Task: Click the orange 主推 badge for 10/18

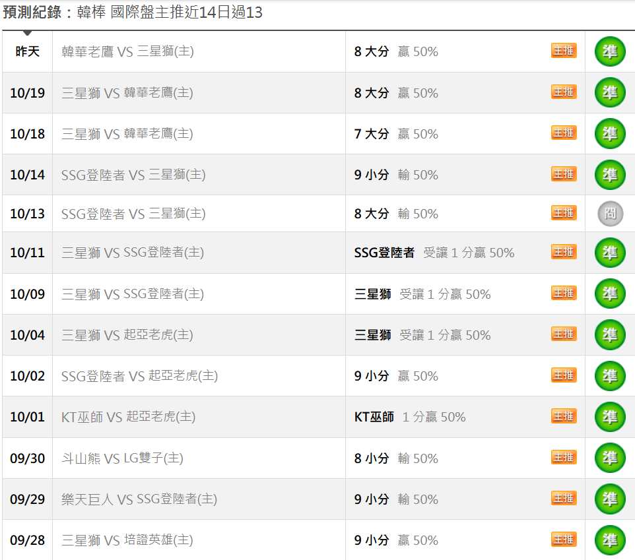Action: click(564, 133)
